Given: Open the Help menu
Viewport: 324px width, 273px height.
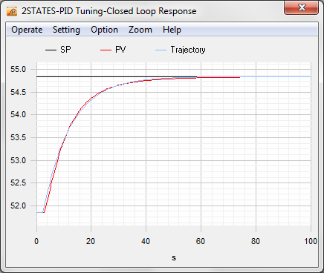Looking at the screenshot, I should click(x=172, y=30).
